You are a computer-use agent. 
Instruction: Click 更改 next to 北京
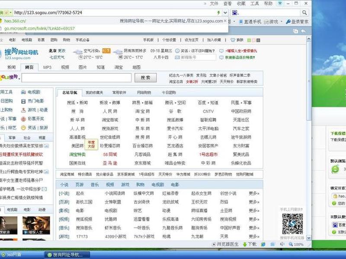[x=62, y=51]
